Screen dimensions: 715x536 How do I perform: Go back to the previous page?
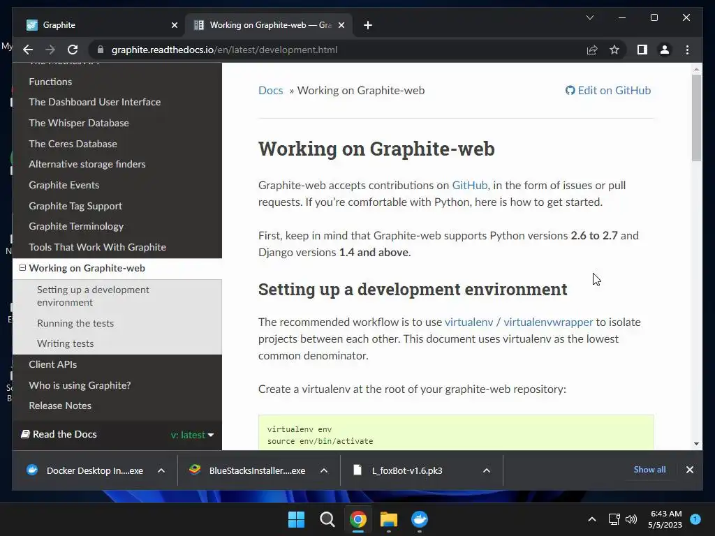tap(28, 50)
